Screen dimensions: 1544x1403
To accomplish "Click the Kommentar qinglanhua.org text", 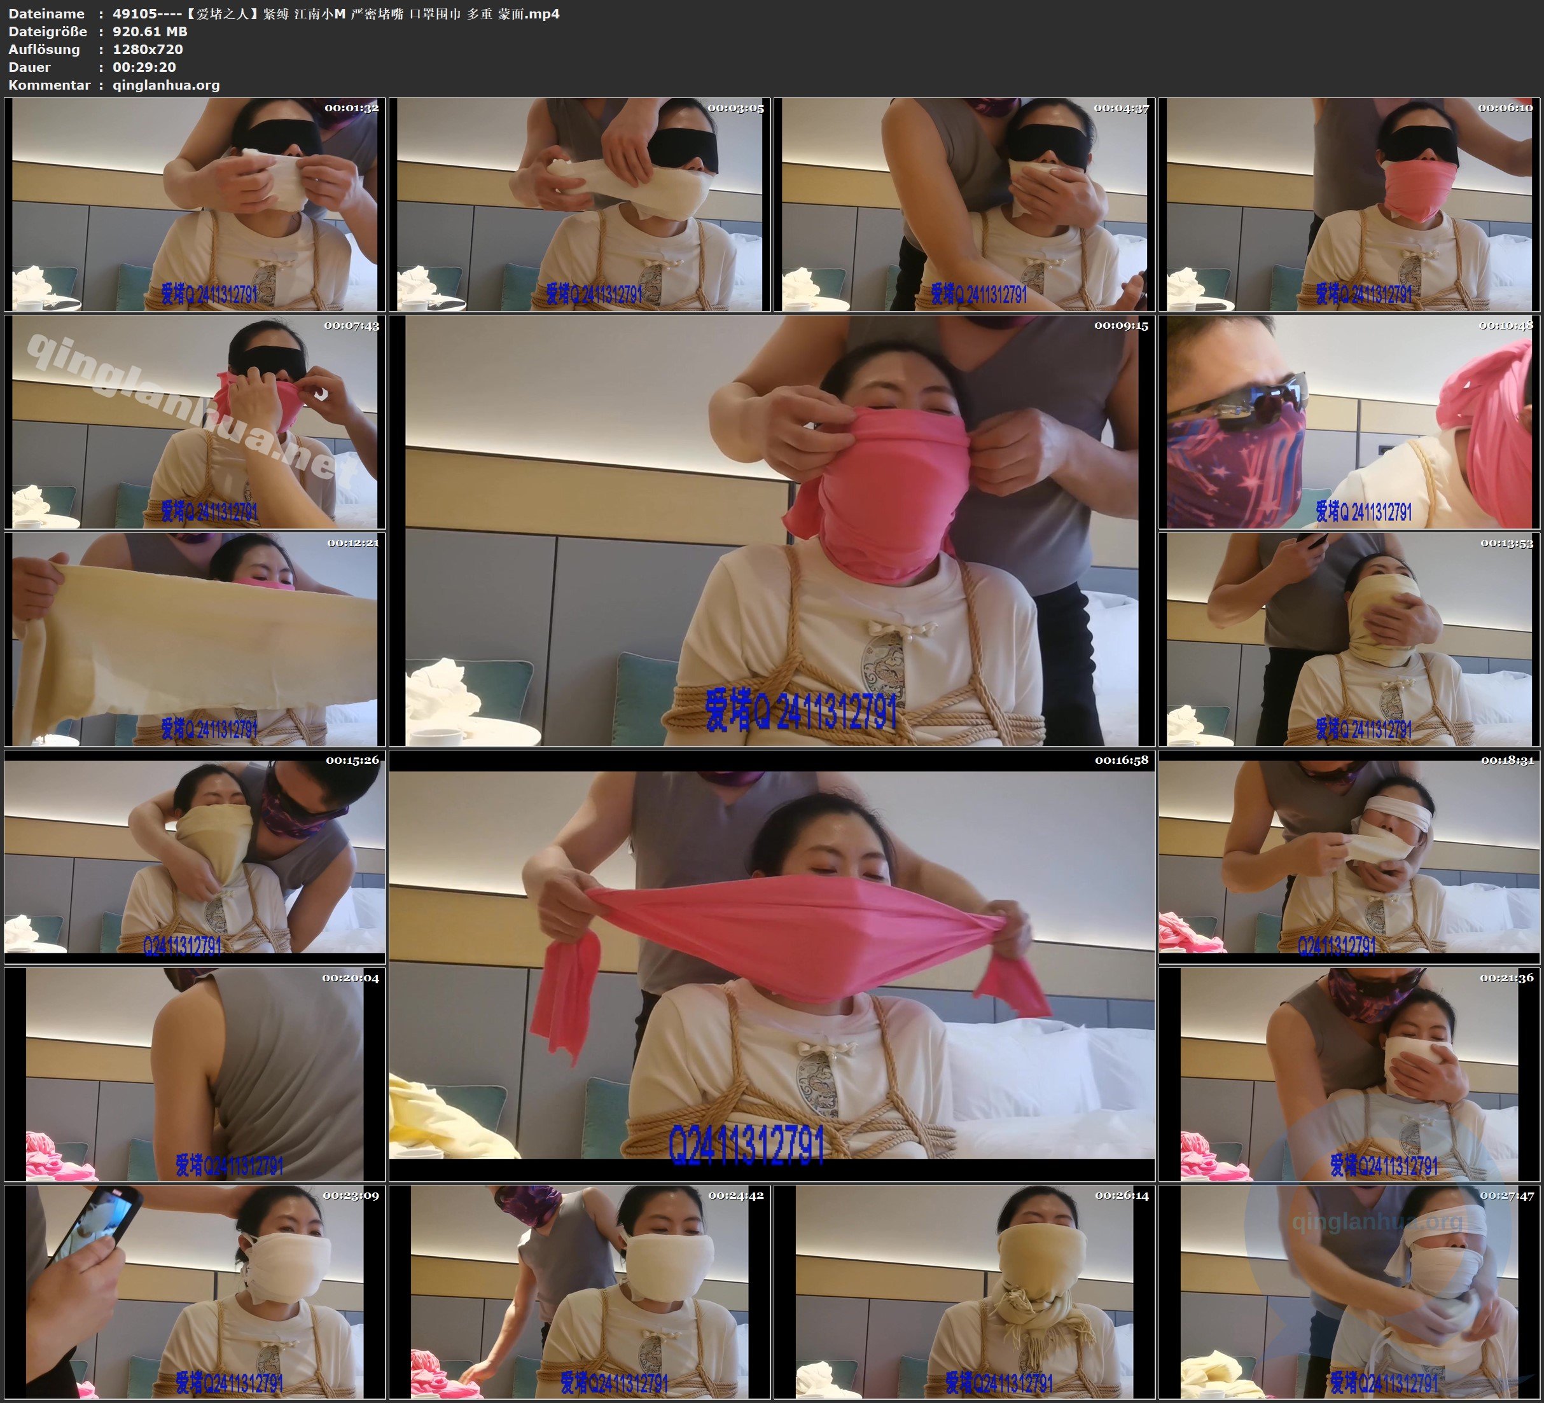I will [x=165, y=85].
